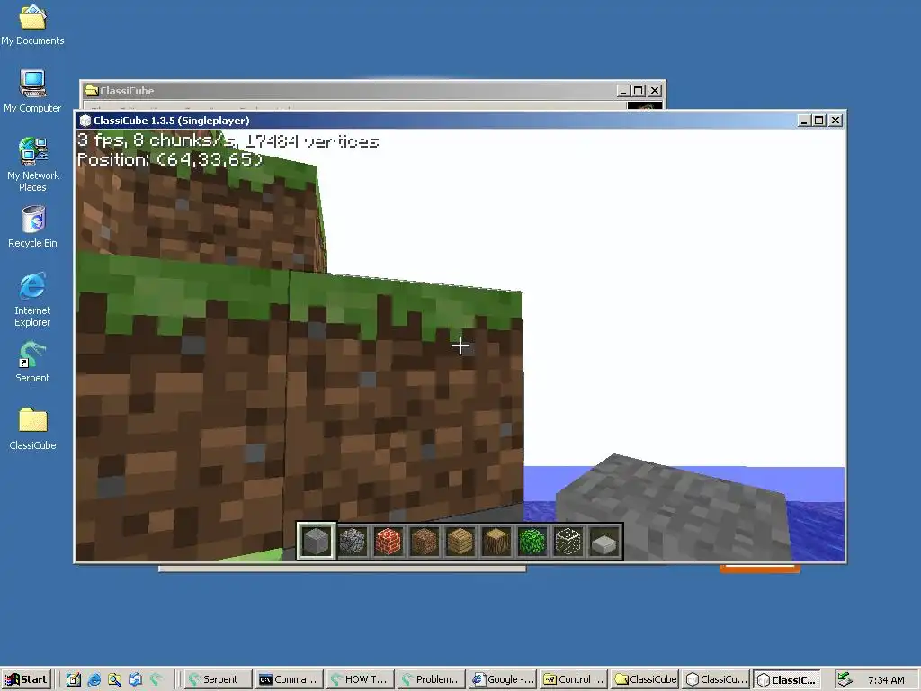This screenshot has width=921, height=691.
Task: Select the stone block in hotbar
Action: tap(316, 541)
